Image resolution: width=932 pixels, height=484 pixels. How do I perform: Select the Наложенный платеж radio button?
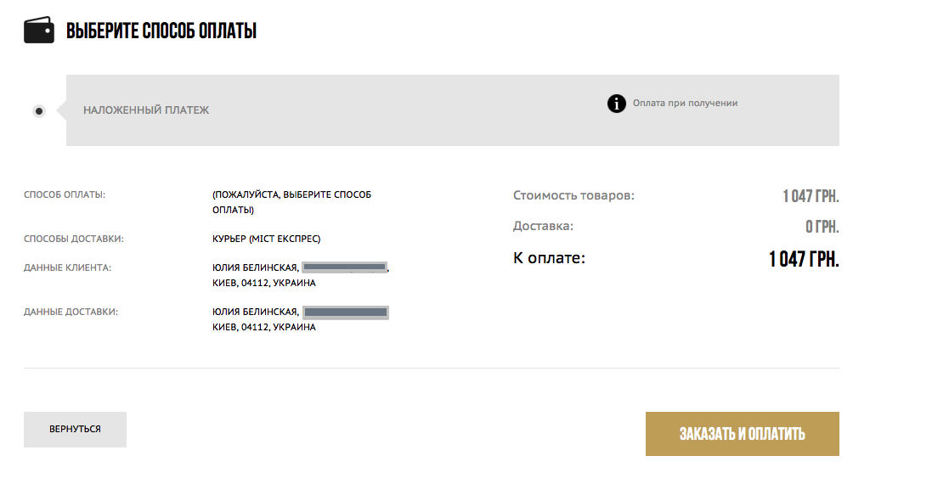(39, 111)
